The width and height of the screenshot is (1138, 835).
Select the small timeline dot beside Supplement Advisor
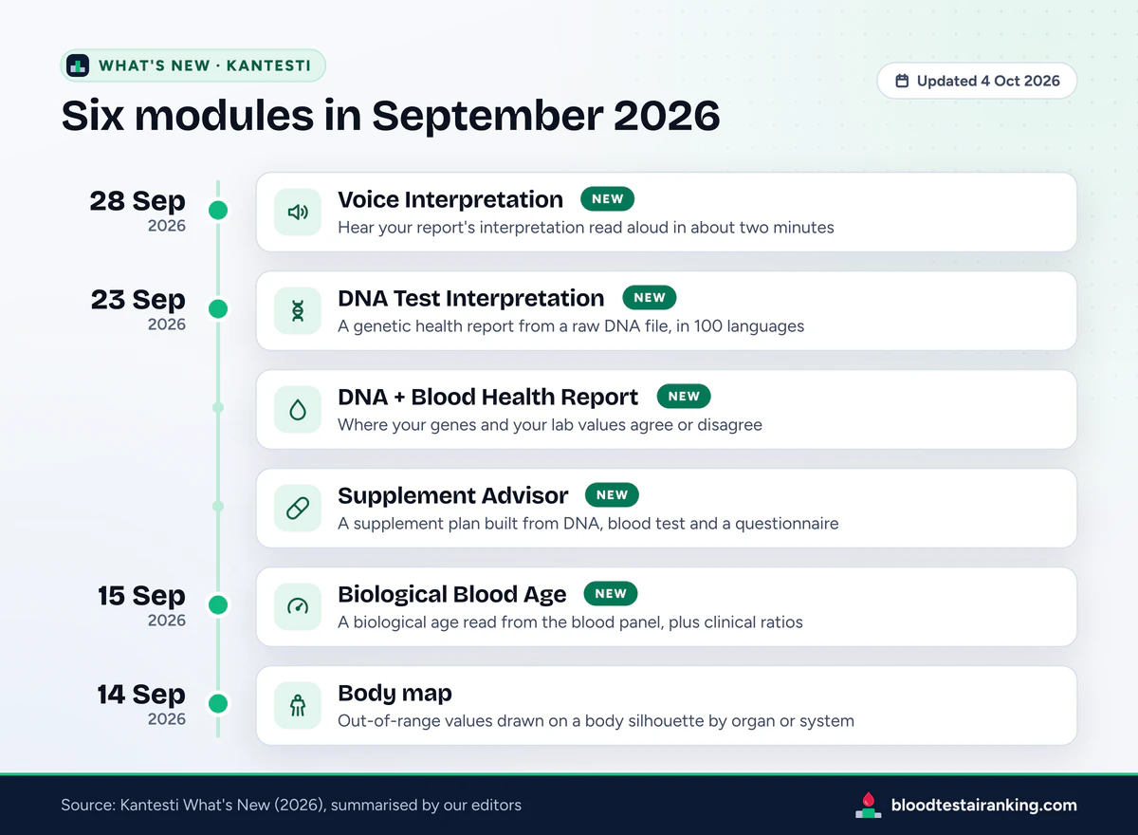[x=218, y=507]
